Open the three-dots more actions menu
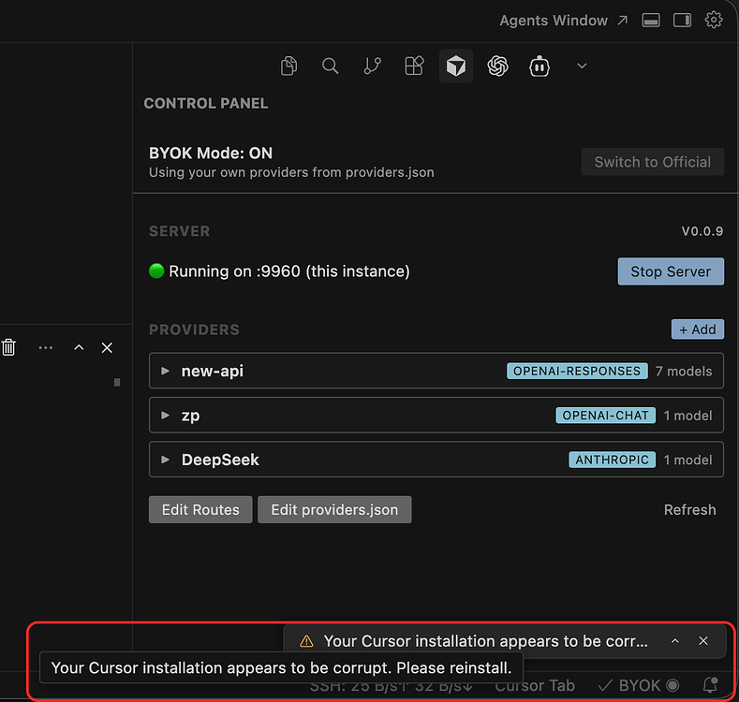739x702 pixels. pyautogui.click(x=46, y=347)
